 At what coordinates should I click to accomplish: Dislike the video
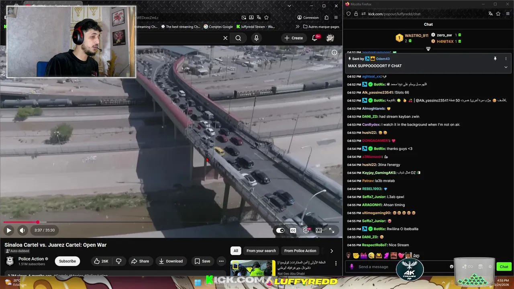tap(119, 261)
